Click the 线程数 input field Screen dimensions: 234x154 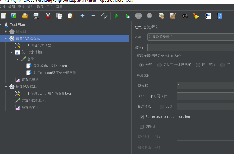point(205,85)
